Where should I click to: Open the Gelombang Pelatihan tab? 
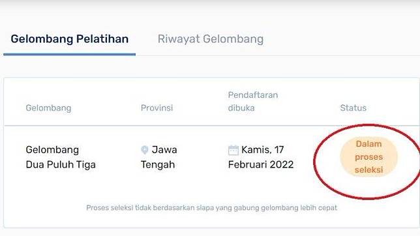70,39
